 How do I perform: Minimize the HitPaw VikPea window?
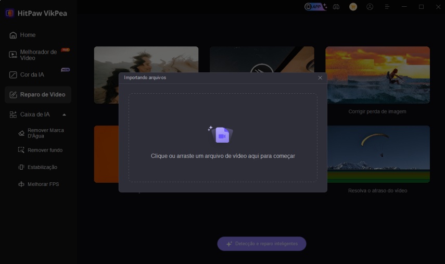click(x=404, y=7)
